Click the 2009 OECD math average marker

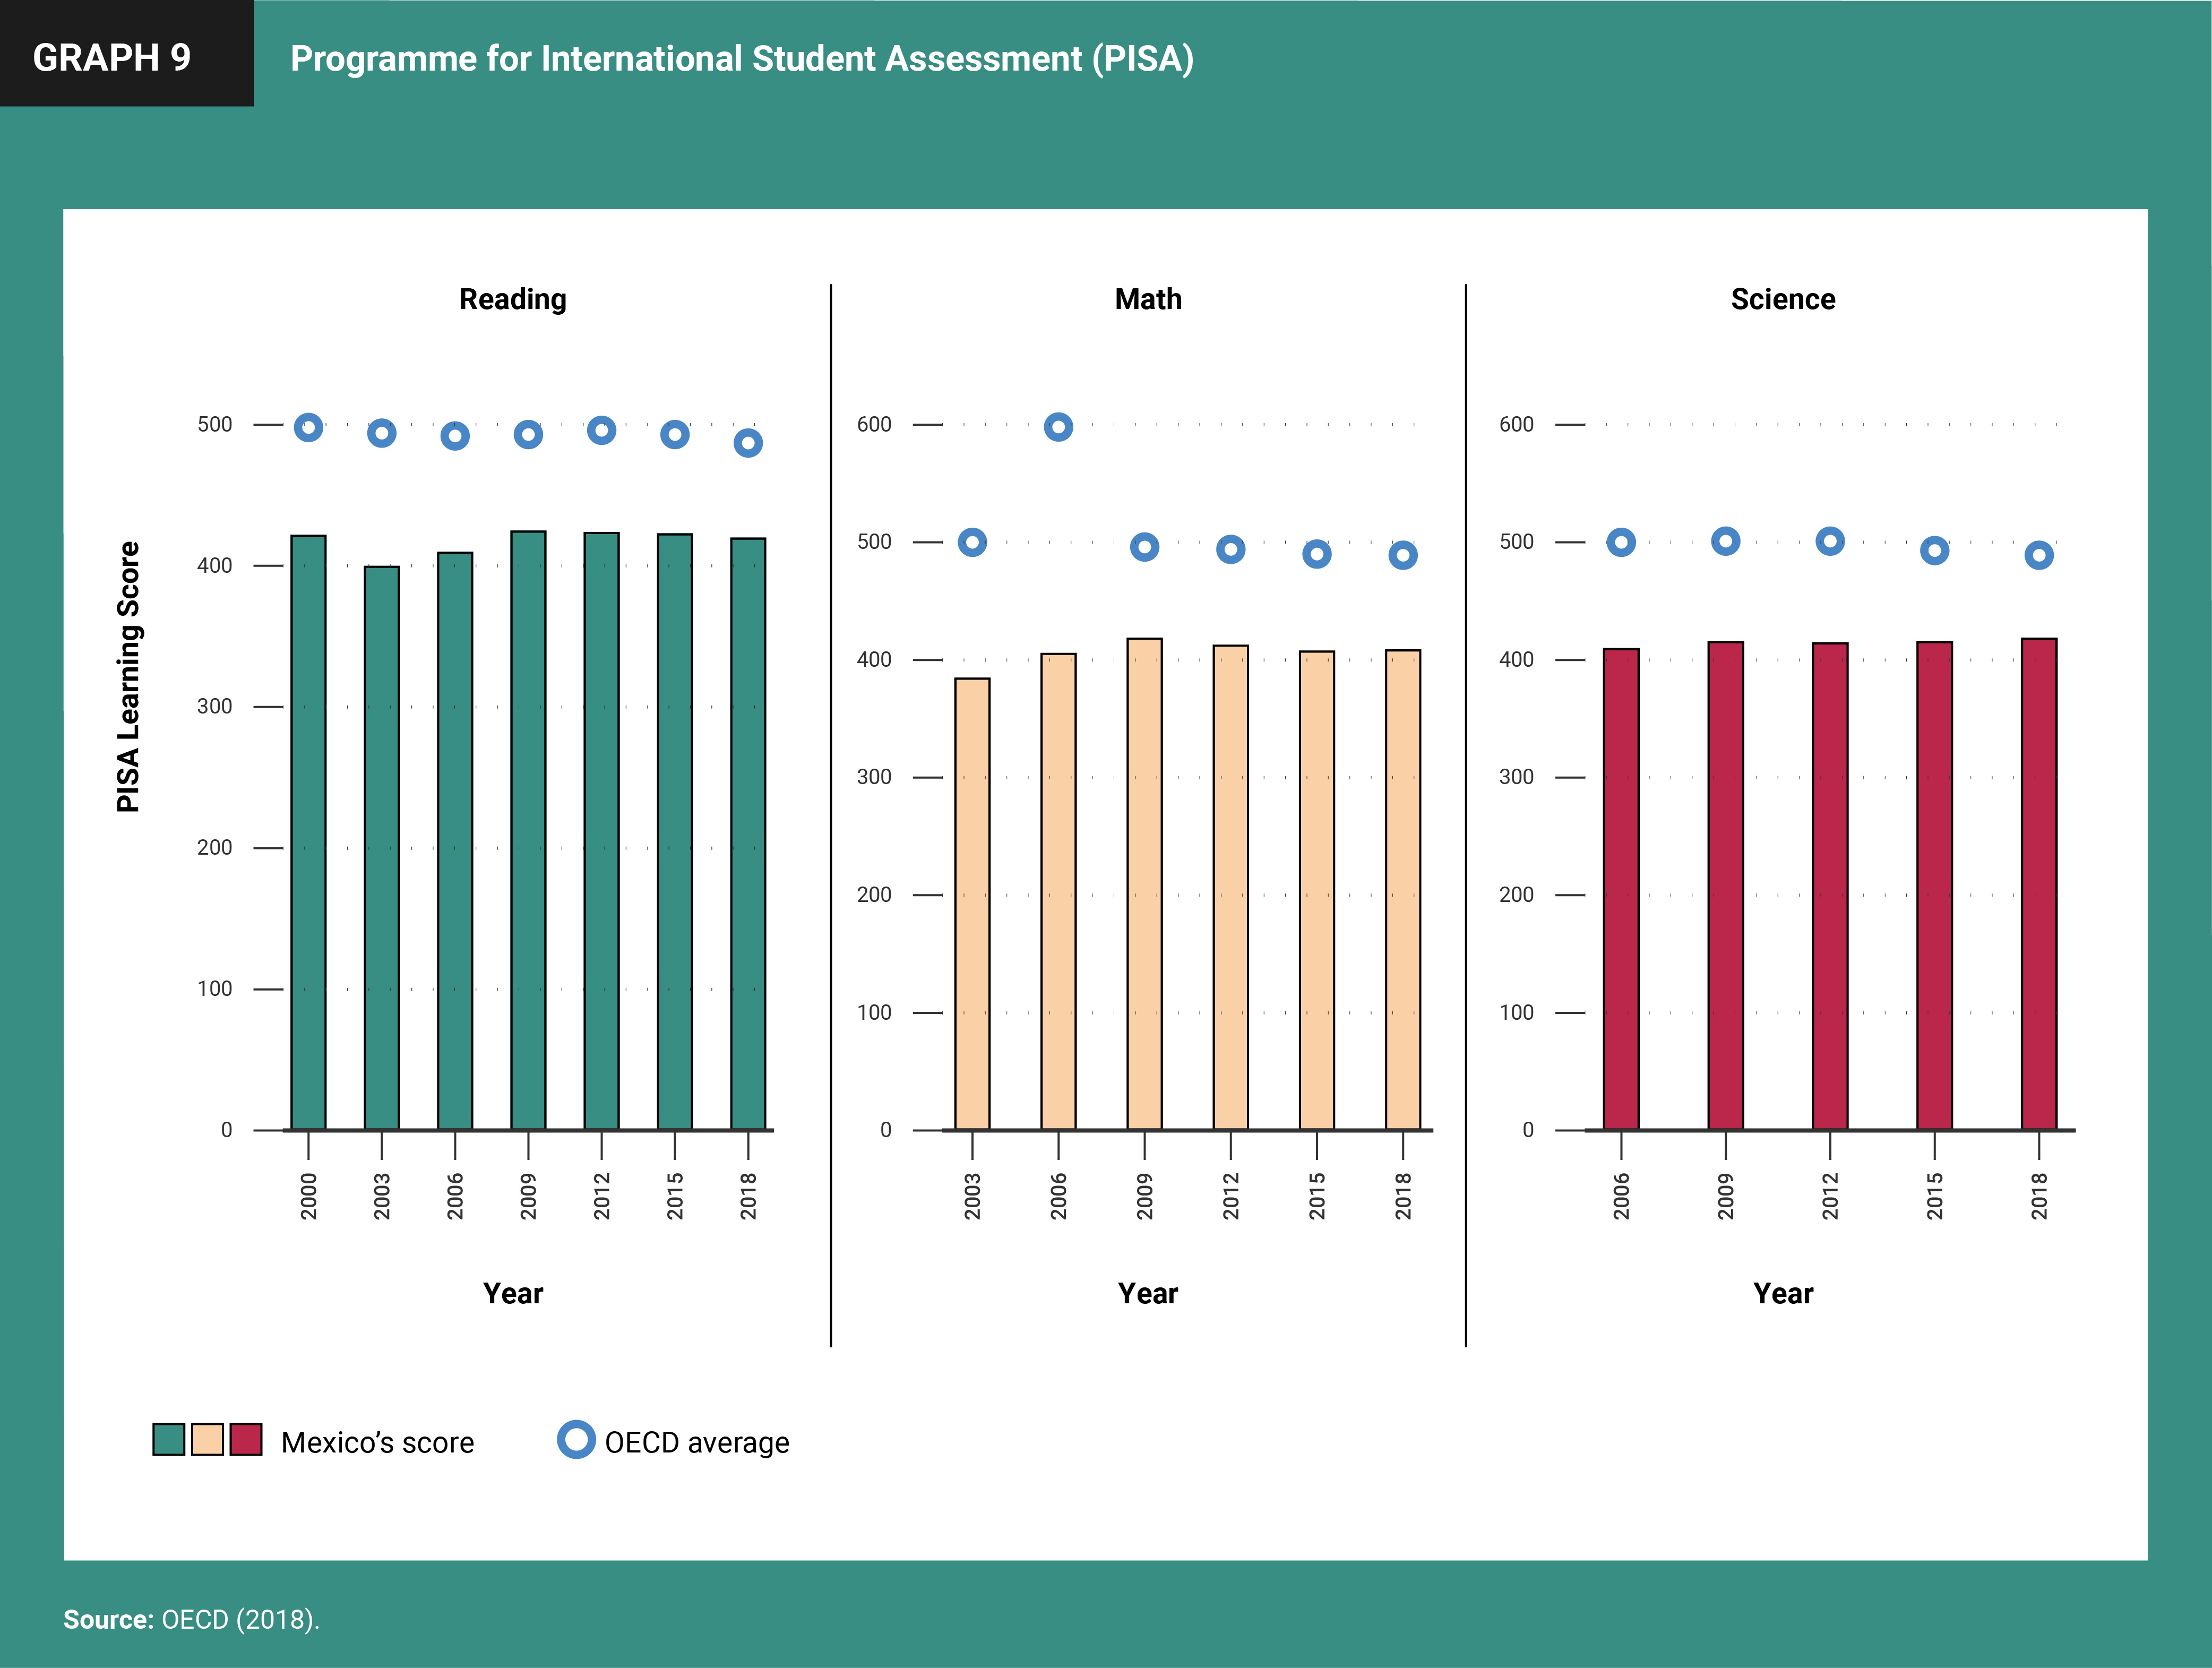[1144, 547]
